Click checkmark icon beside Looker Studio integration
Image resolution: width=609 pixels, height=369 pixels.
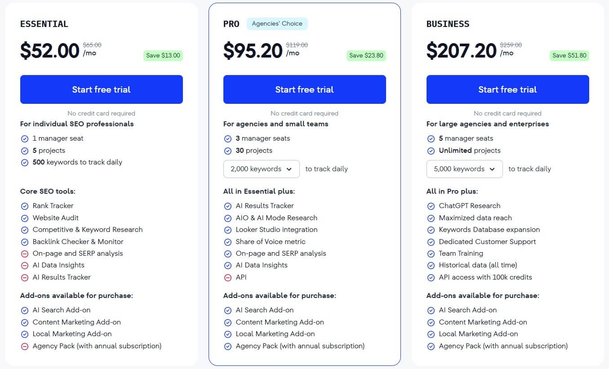pyautogui.click(x=228, y=230)
